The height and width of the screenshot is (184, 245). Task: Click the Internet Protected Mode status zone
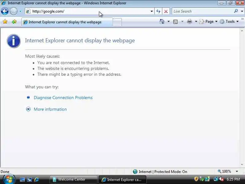click(160, 172)
